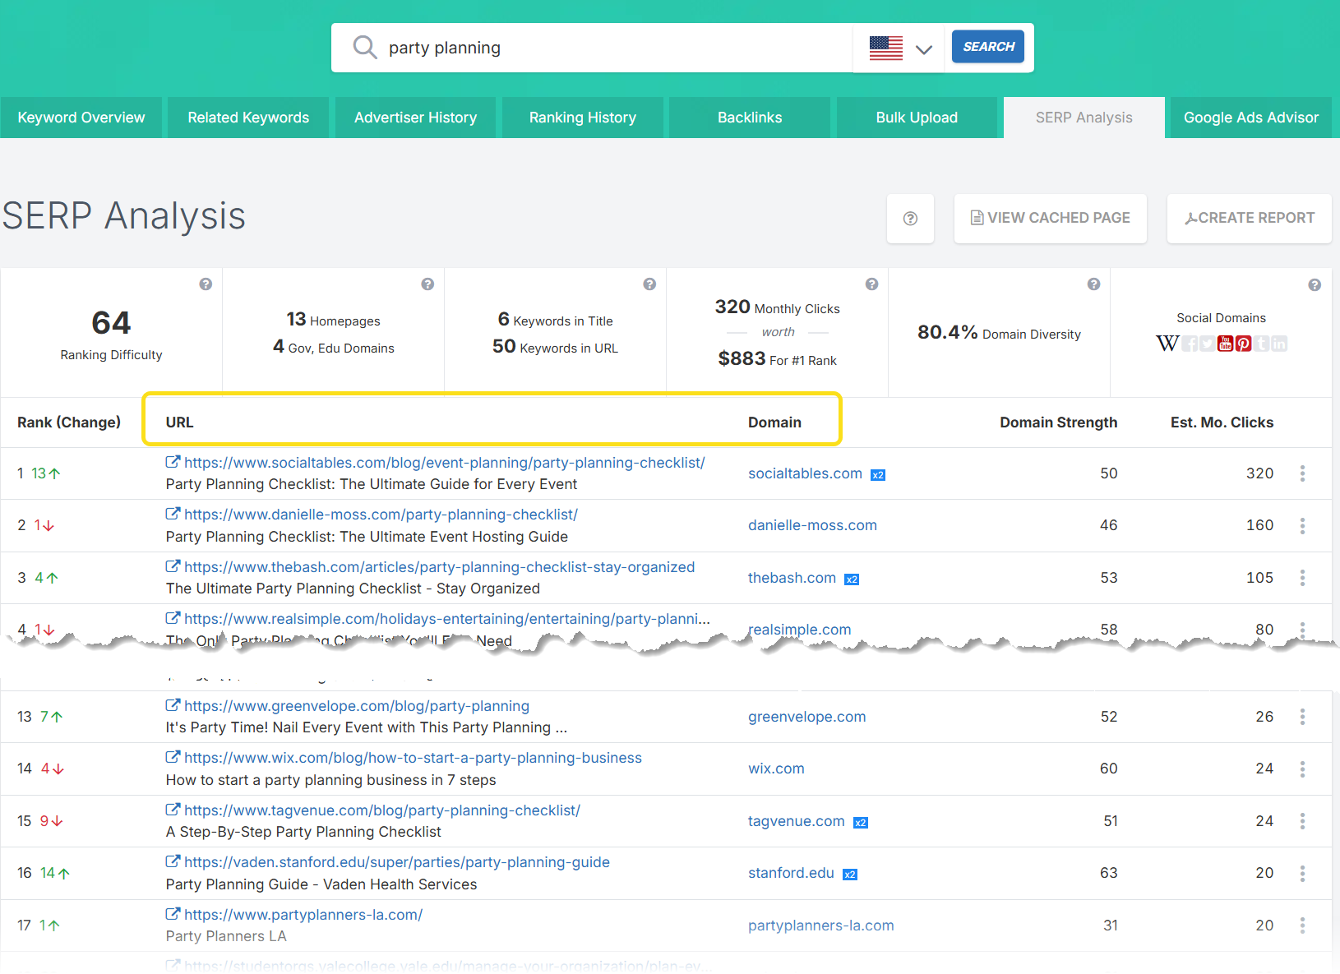
Task: Click greenvelope.com domain link
Action: pyautogui.click(x=806, y=717)
